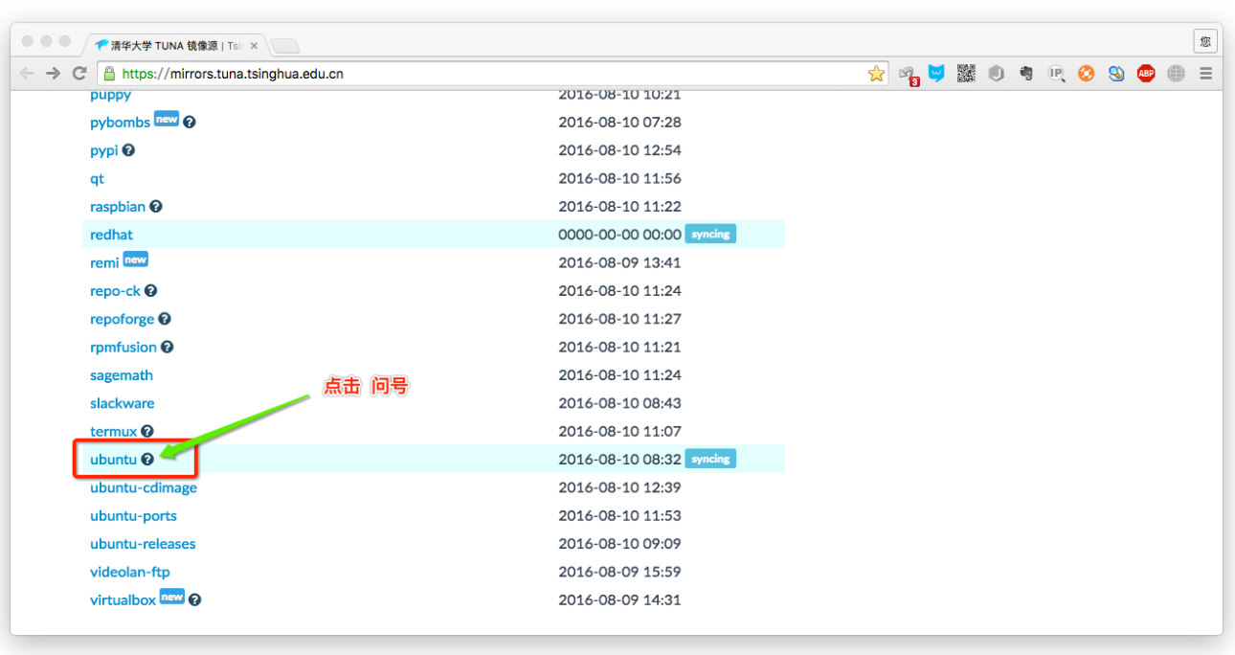Open the virtualbox mirror link
This screenshot has height=655, width=1235.
[x=123, y=599]
